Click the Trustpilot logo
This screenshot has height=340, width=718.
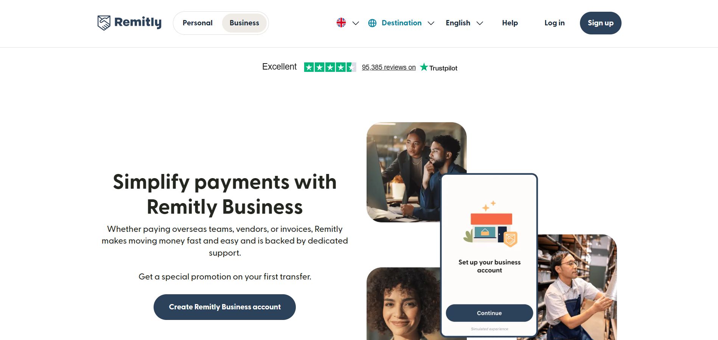[439, 67]
